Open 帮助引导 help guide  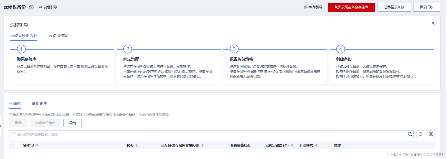point(313,7)
